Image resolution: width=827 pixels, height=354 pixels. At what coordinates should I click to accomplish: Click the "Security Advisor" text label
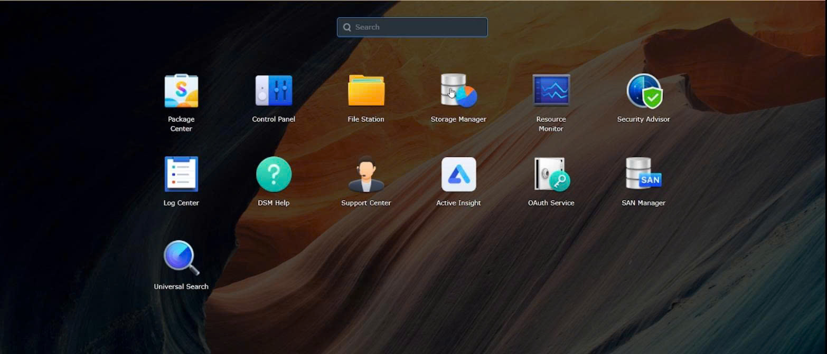(643, 120)
